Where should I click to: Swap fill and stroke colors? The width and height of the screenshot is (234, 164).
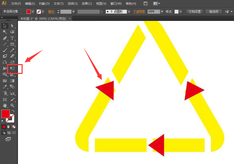(13, 111)
